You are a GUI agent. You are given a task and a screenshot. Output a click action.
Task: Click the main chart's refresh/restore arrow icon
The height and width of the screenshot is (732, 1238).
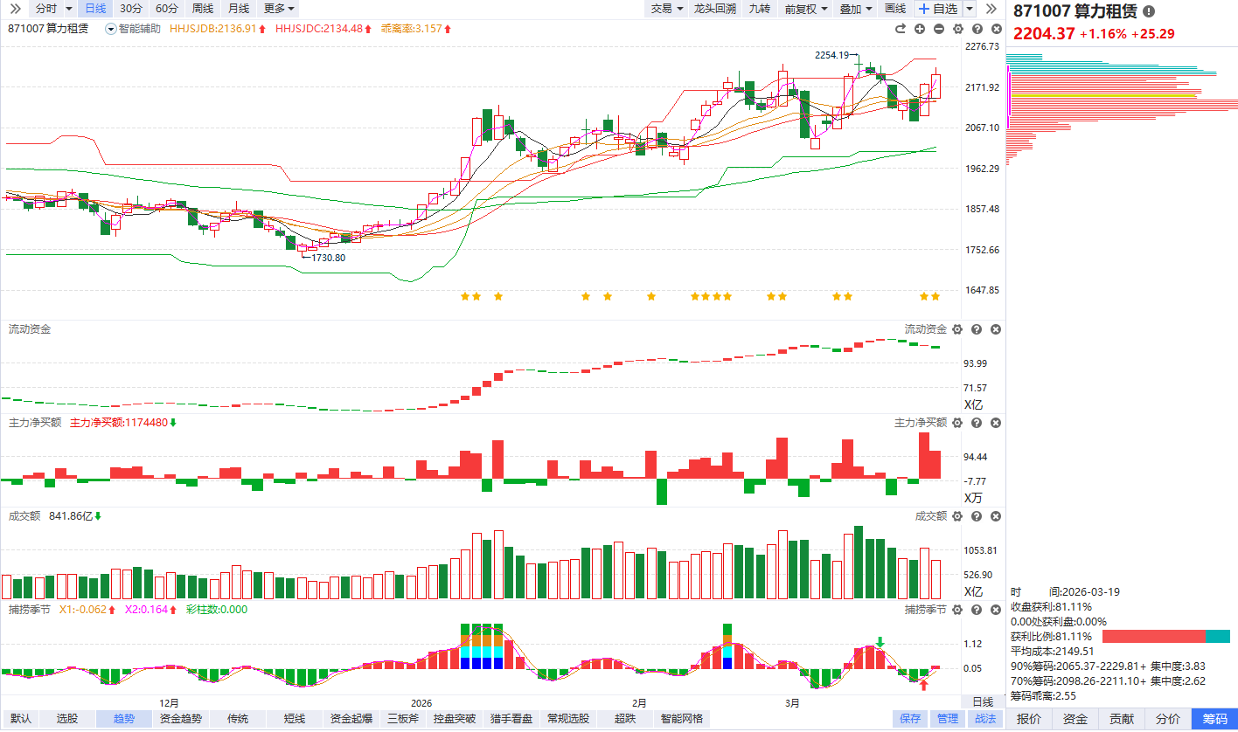pyautogui.click(x=901, y=29)
